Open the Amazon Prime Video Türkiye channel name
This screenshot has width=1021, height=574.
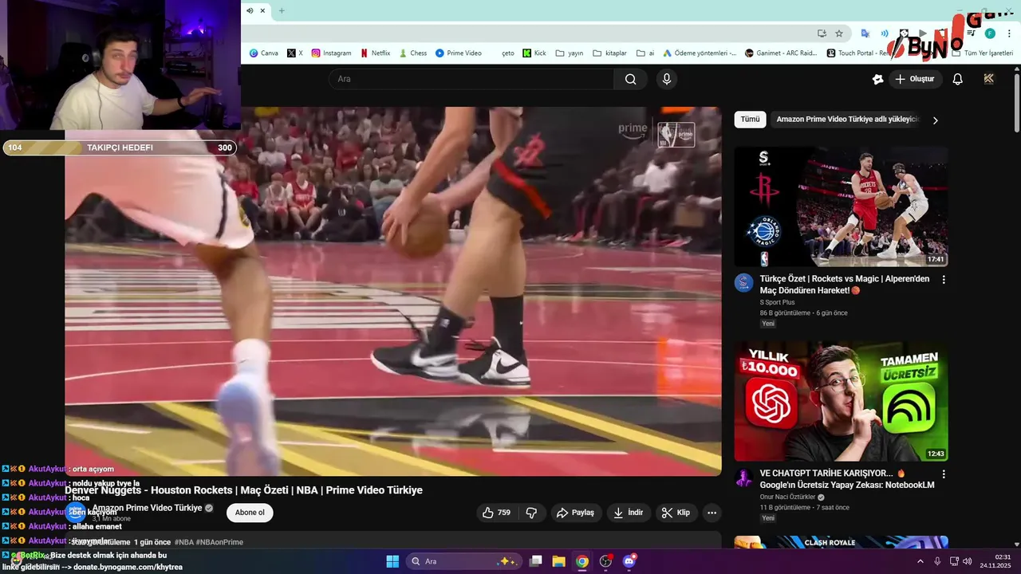(x=147, y=508)
